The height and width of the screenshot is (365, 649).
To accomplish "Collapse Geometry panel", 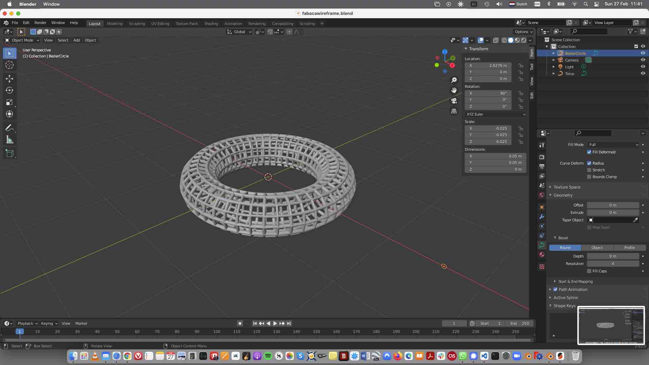I will [563, 195].
